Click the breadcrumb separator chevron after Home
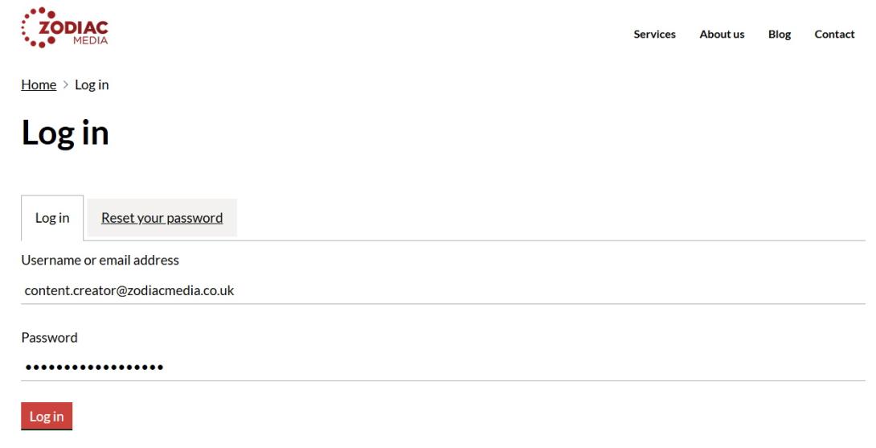This screenshot has height=448, width=876. tap(66, 85)
